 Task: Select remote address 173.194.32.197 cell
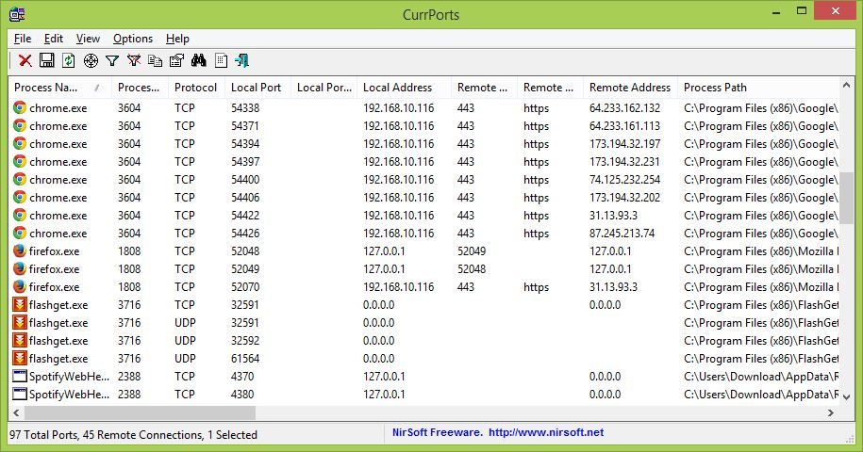[x=624, y=143]
